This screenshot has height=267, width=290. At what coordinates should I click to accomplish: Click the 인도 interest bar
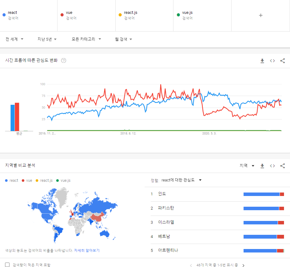coord(263,194)
